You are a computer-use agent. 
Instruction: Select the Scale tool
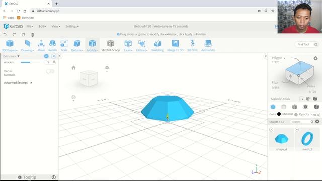tap(64, 46)
